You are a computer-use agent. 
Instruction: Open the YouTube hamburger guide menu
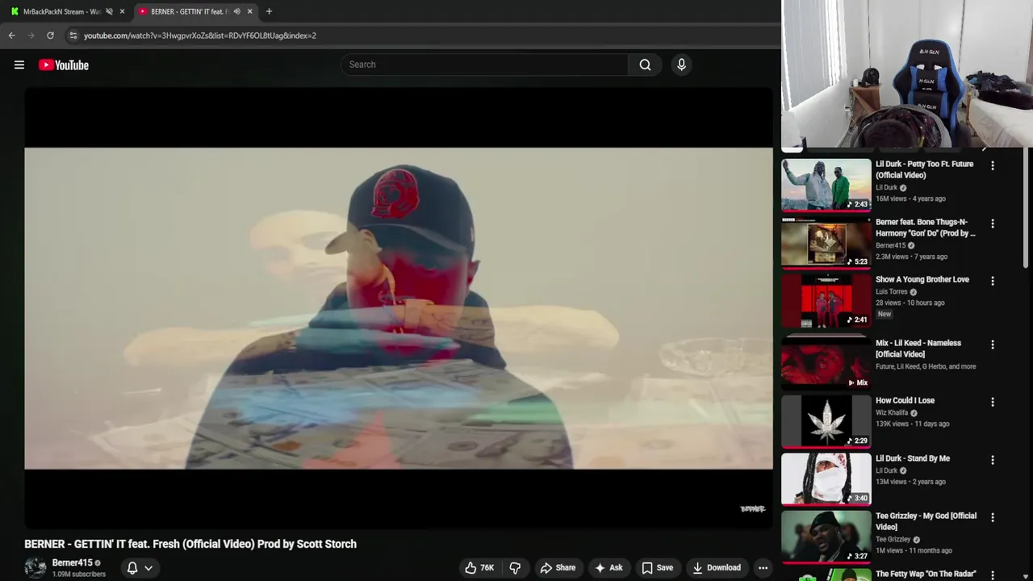(x=19, y=65)
